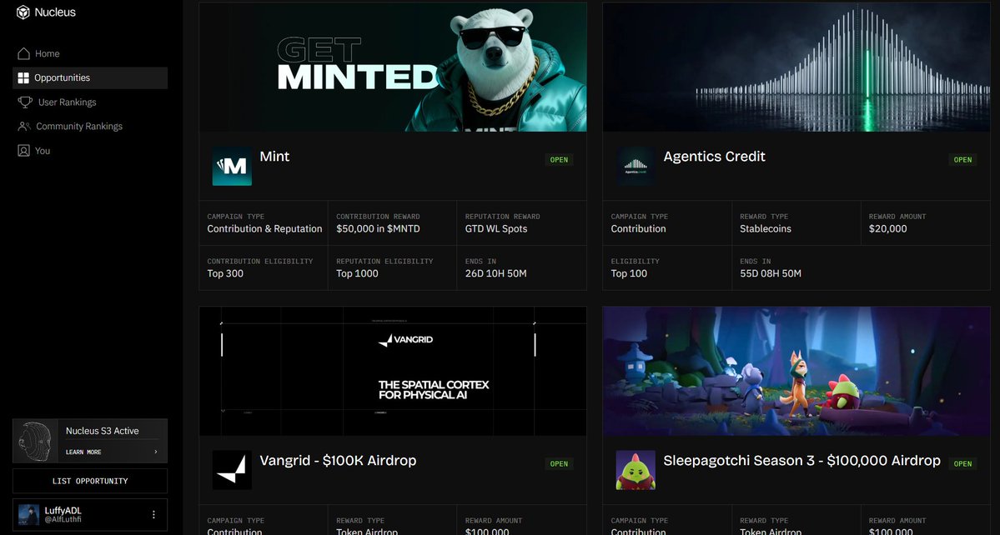Click the Nucleus brand name text

point(55,12)
